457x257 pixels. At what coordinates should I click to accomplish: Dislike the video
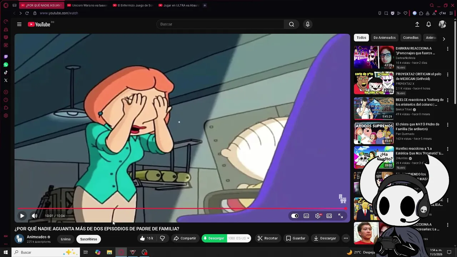click(162, 238)
